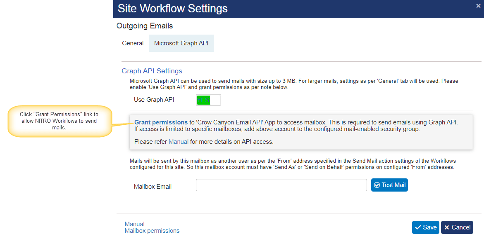Switch to the General tab

[133, 43]
